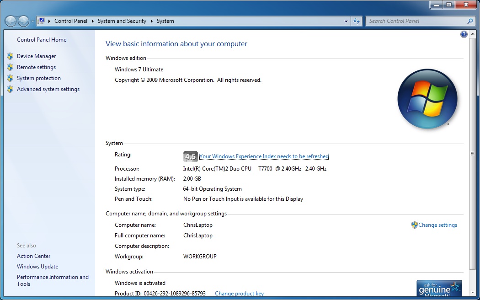
Task: Select the Microsoft copyright notice text
Action: (188, 80)
